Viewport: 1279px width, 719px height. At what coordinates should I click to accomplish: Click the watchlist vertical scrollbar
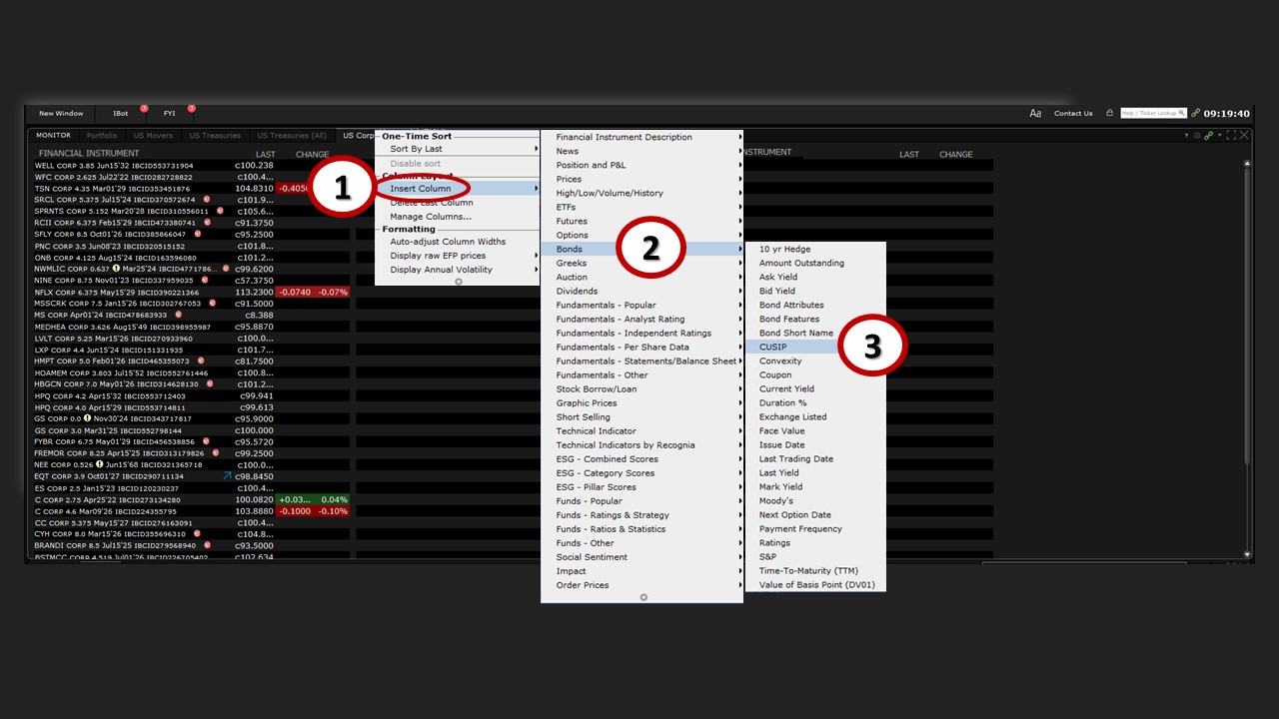point(1245,350)
